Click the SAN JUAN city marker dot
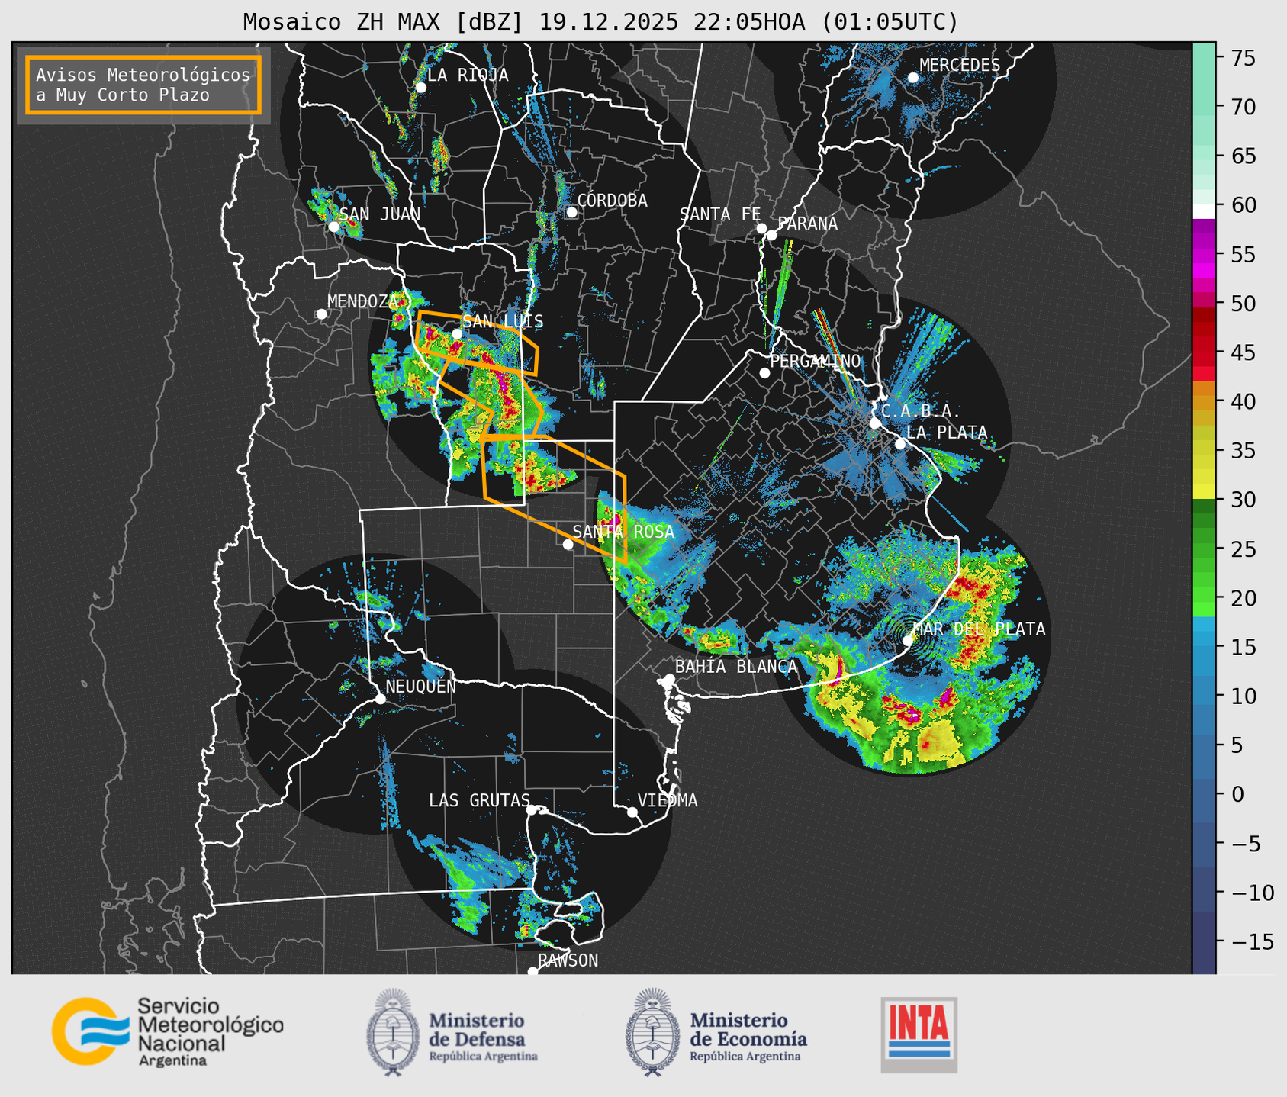Screen dimensions: 1287x1097 coord(333,227)
